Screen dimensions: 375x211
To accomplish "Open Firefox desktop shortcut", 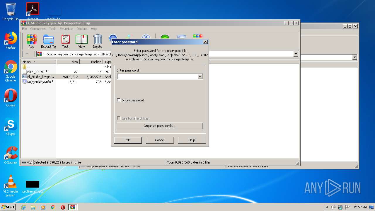I will pyautogui.click(x=11, y=40).
